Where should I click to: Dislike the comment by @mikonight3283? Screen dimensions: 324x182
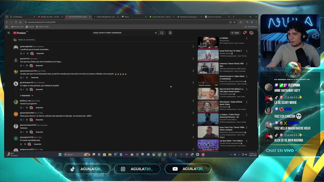pos(28,54)
